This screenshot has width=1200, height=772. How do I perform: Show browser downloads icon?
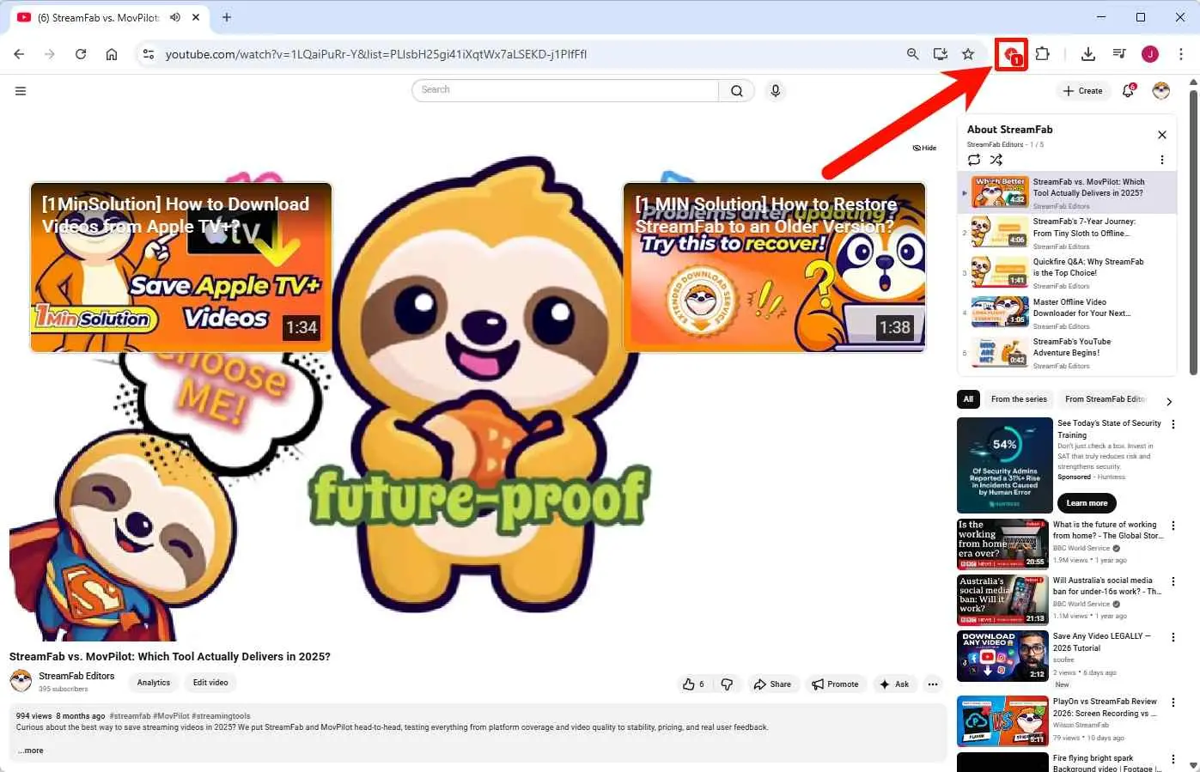pyautogui.click(x=1087, y=54)
